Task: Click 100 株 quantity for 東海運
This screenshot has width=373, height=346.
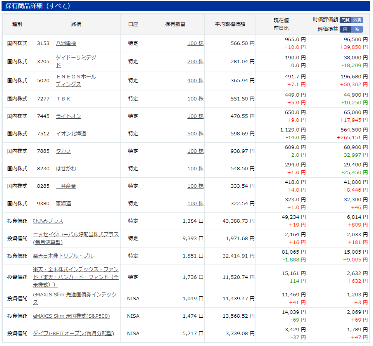Action: [x=195, y=204]
